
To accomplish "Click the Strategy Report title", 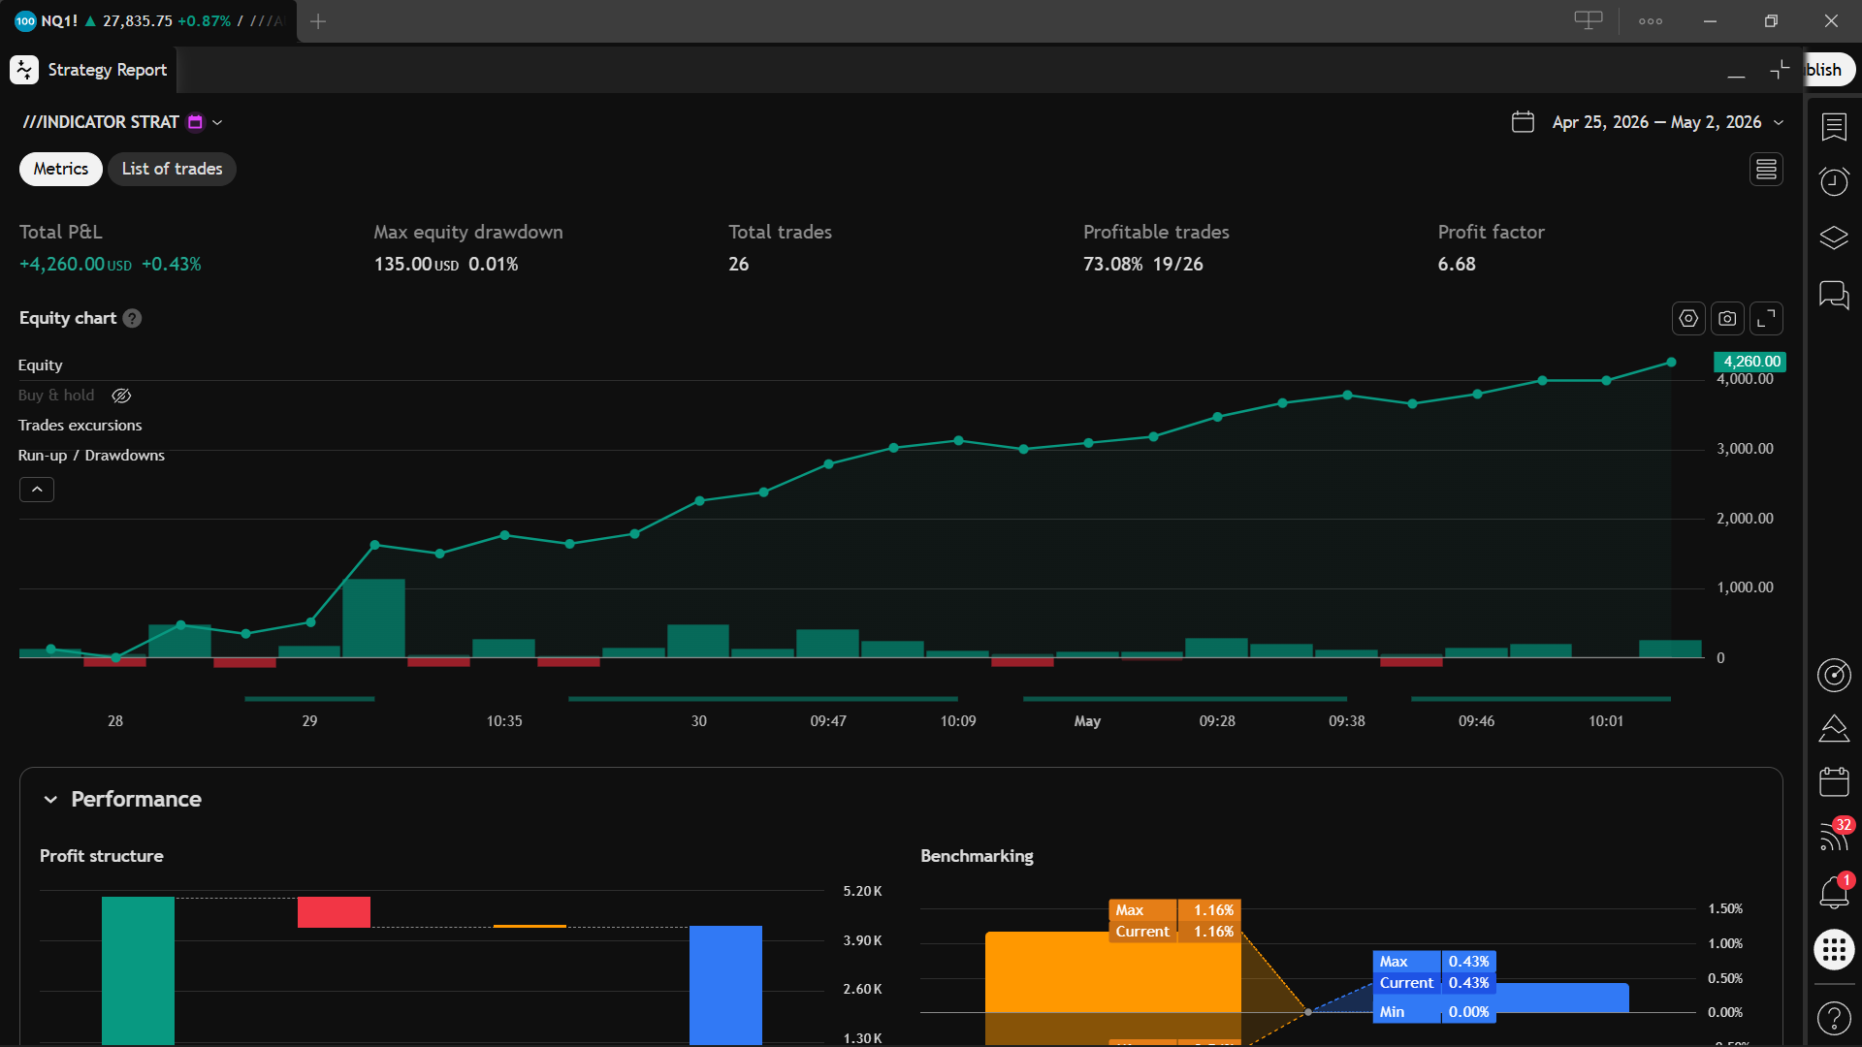I will point(108,70).
